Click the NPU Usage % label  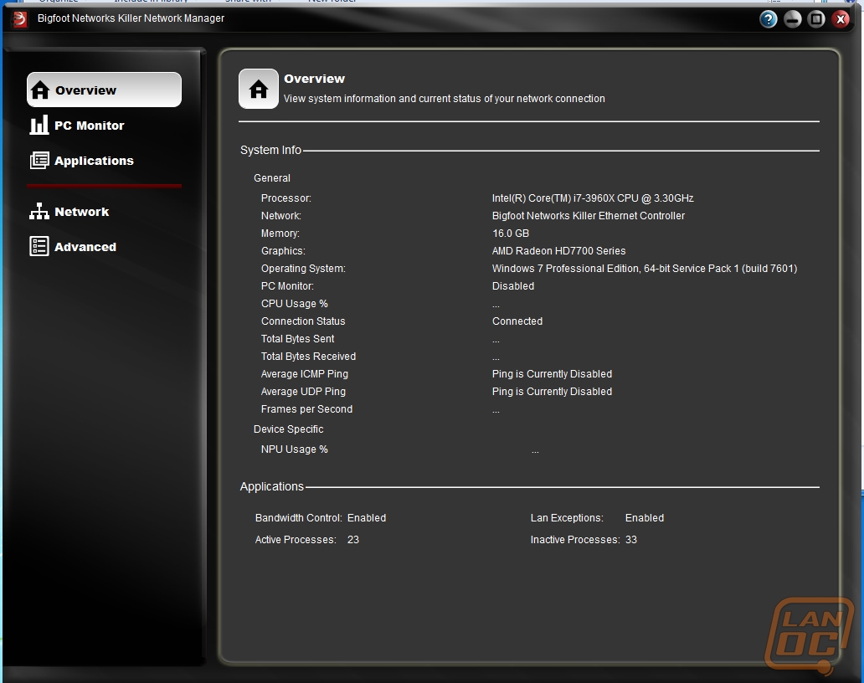(294, 449)
